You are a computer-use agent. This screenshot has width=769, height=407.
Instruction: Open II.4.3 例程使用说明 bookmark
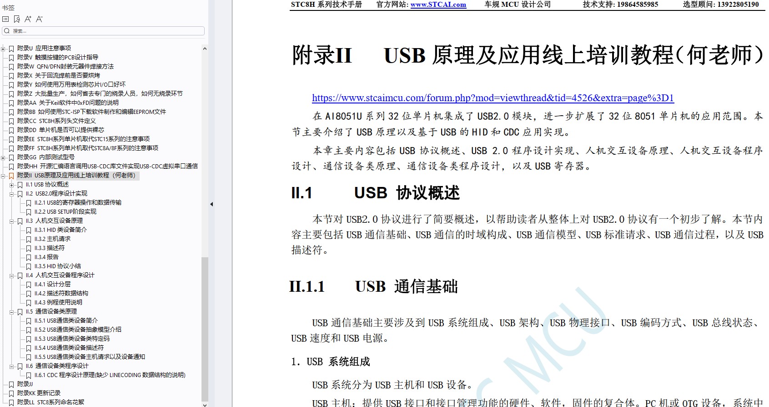(x=58, y=302)
